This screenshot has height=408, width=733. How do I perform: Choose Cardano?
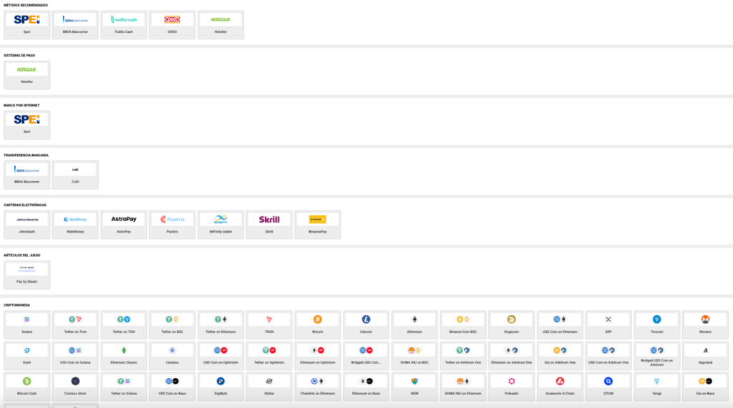[x=172, y=356]
